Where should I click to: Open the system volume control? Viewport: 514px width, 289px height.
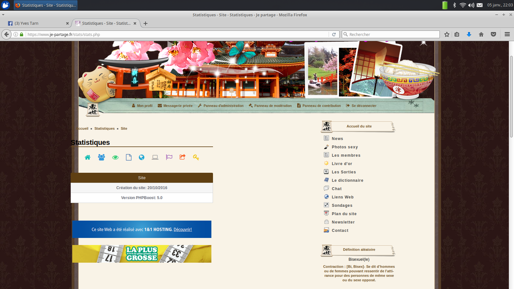[471, 5]
